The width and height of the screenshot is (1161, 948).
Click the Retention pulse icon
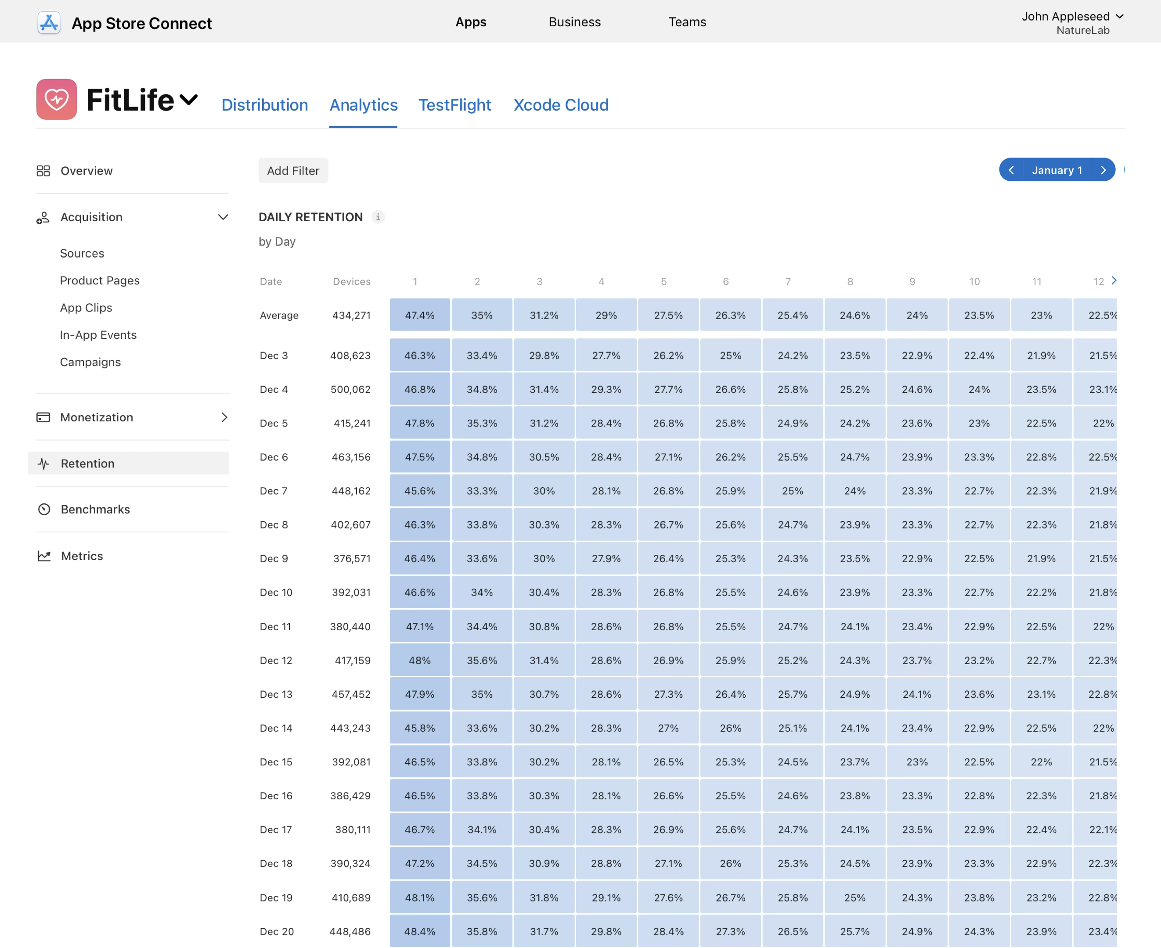[44, 463]
